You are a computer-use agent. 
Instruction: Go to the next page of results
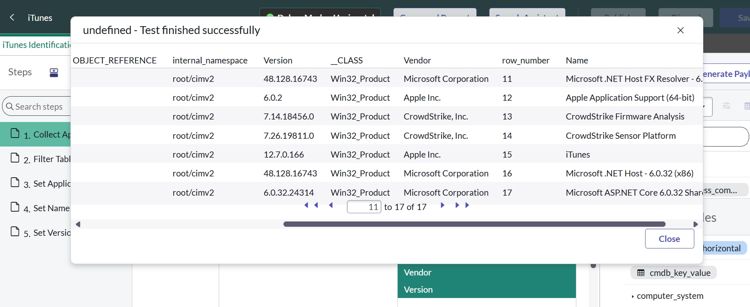442,205
